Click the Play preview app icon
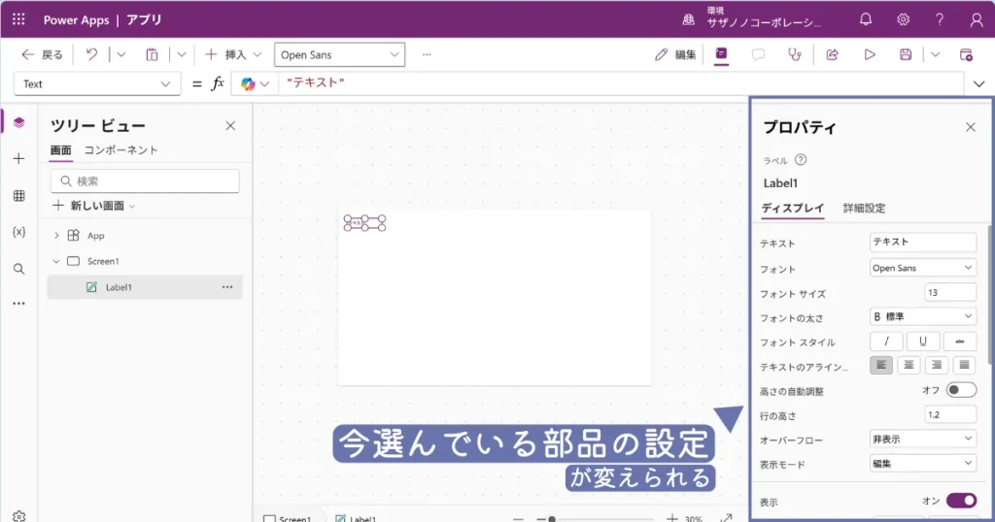Screen dimensions: 995x522 [870, 55]
